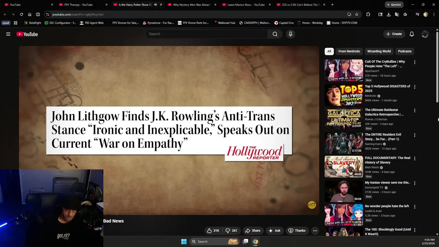Click taskbar Search box
Image resolution: width=439 pixels, height=247 pixels.
tap(215, 242)
